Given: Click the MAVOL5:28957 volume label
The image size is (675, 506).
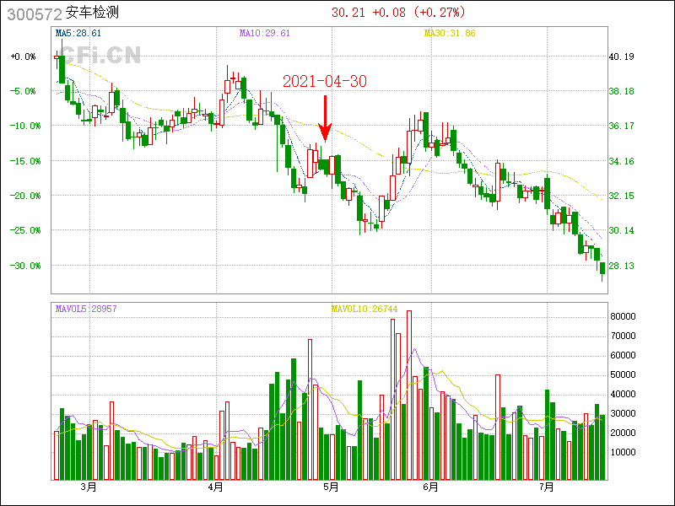Looking at the screenshot, I should point(85,309).
